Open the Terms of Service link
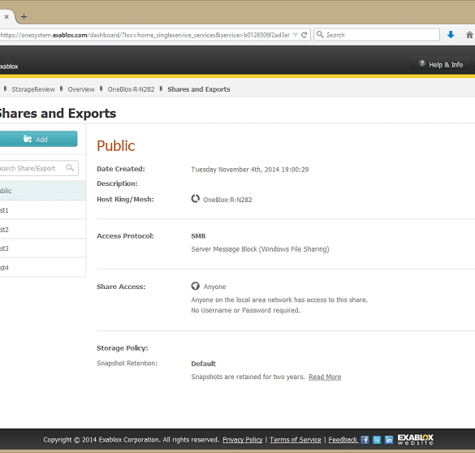The image size is (475, 453). point(296,440)
